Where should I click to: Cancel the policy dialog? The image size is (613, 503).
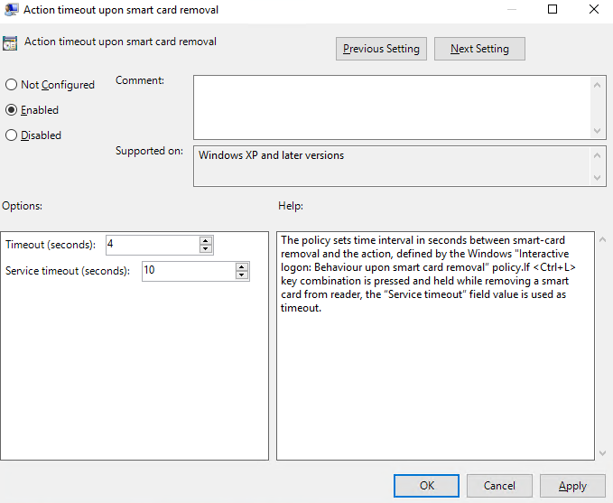(499, 486)
